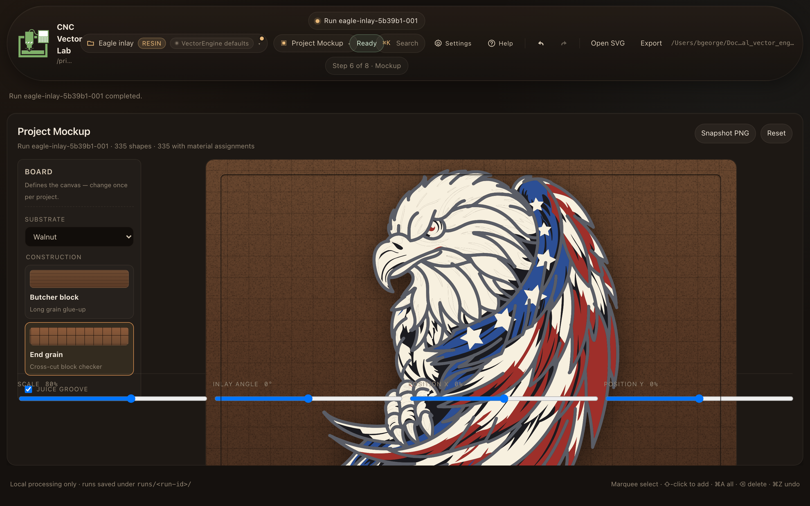Click the orange dot in Run eagle-inlay pill
This screenshot has width=810, height=506.
coord(317,21)
